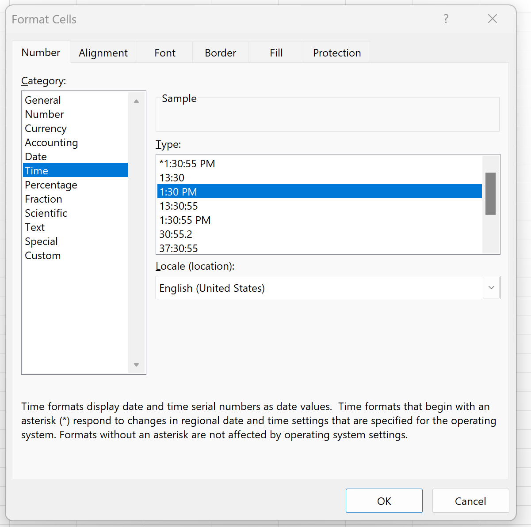Viewport: 531px width, 527px height.
Task: Click the Cancel button
Action: click(x=470, y=501)
